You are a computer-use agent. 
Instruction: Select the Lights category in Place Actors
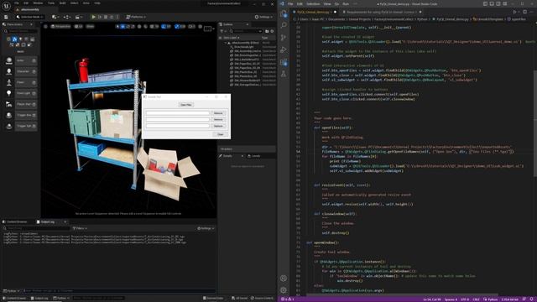point(20,39)
